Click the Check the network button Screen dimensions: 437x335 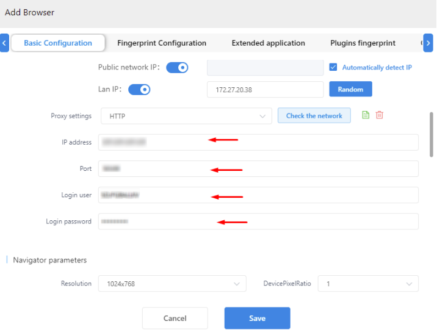tap(314, 115)
